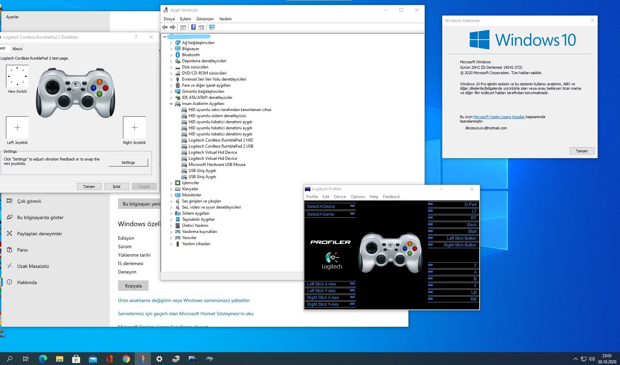Click View Switch POV indicator

[17, 76]
